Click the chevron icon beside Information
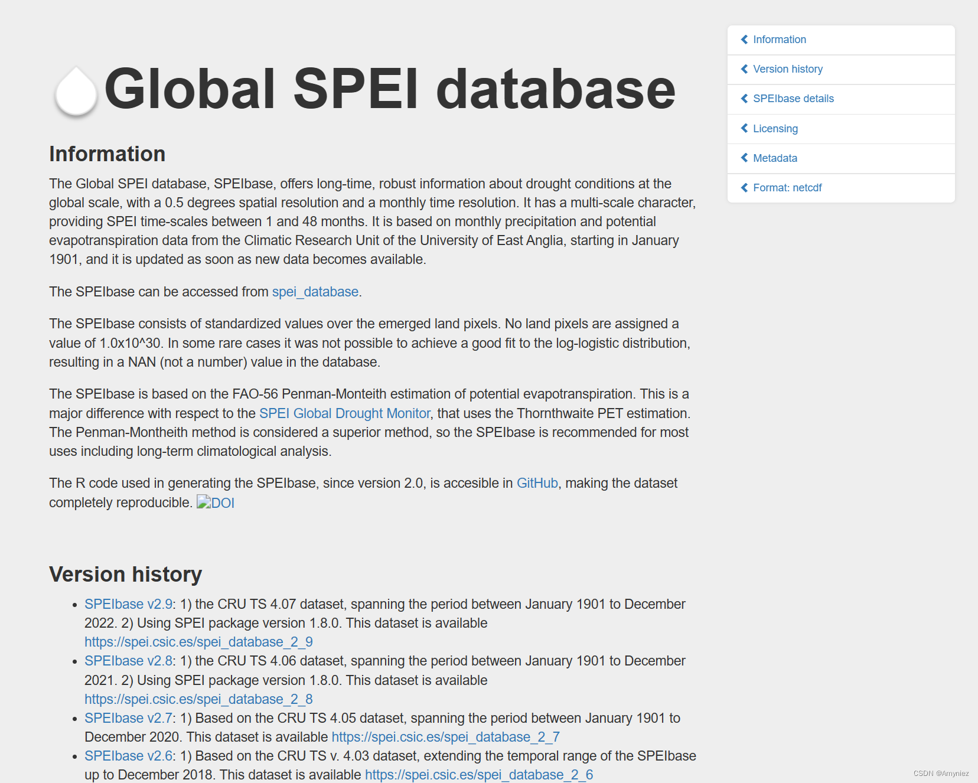This screenshot has height=783, width=978. coord(744,39)
